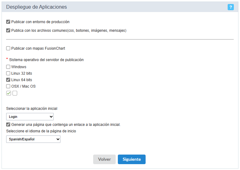240x170 pixels.
Task: Check the Windows operating system option
Action: [8, 67]
